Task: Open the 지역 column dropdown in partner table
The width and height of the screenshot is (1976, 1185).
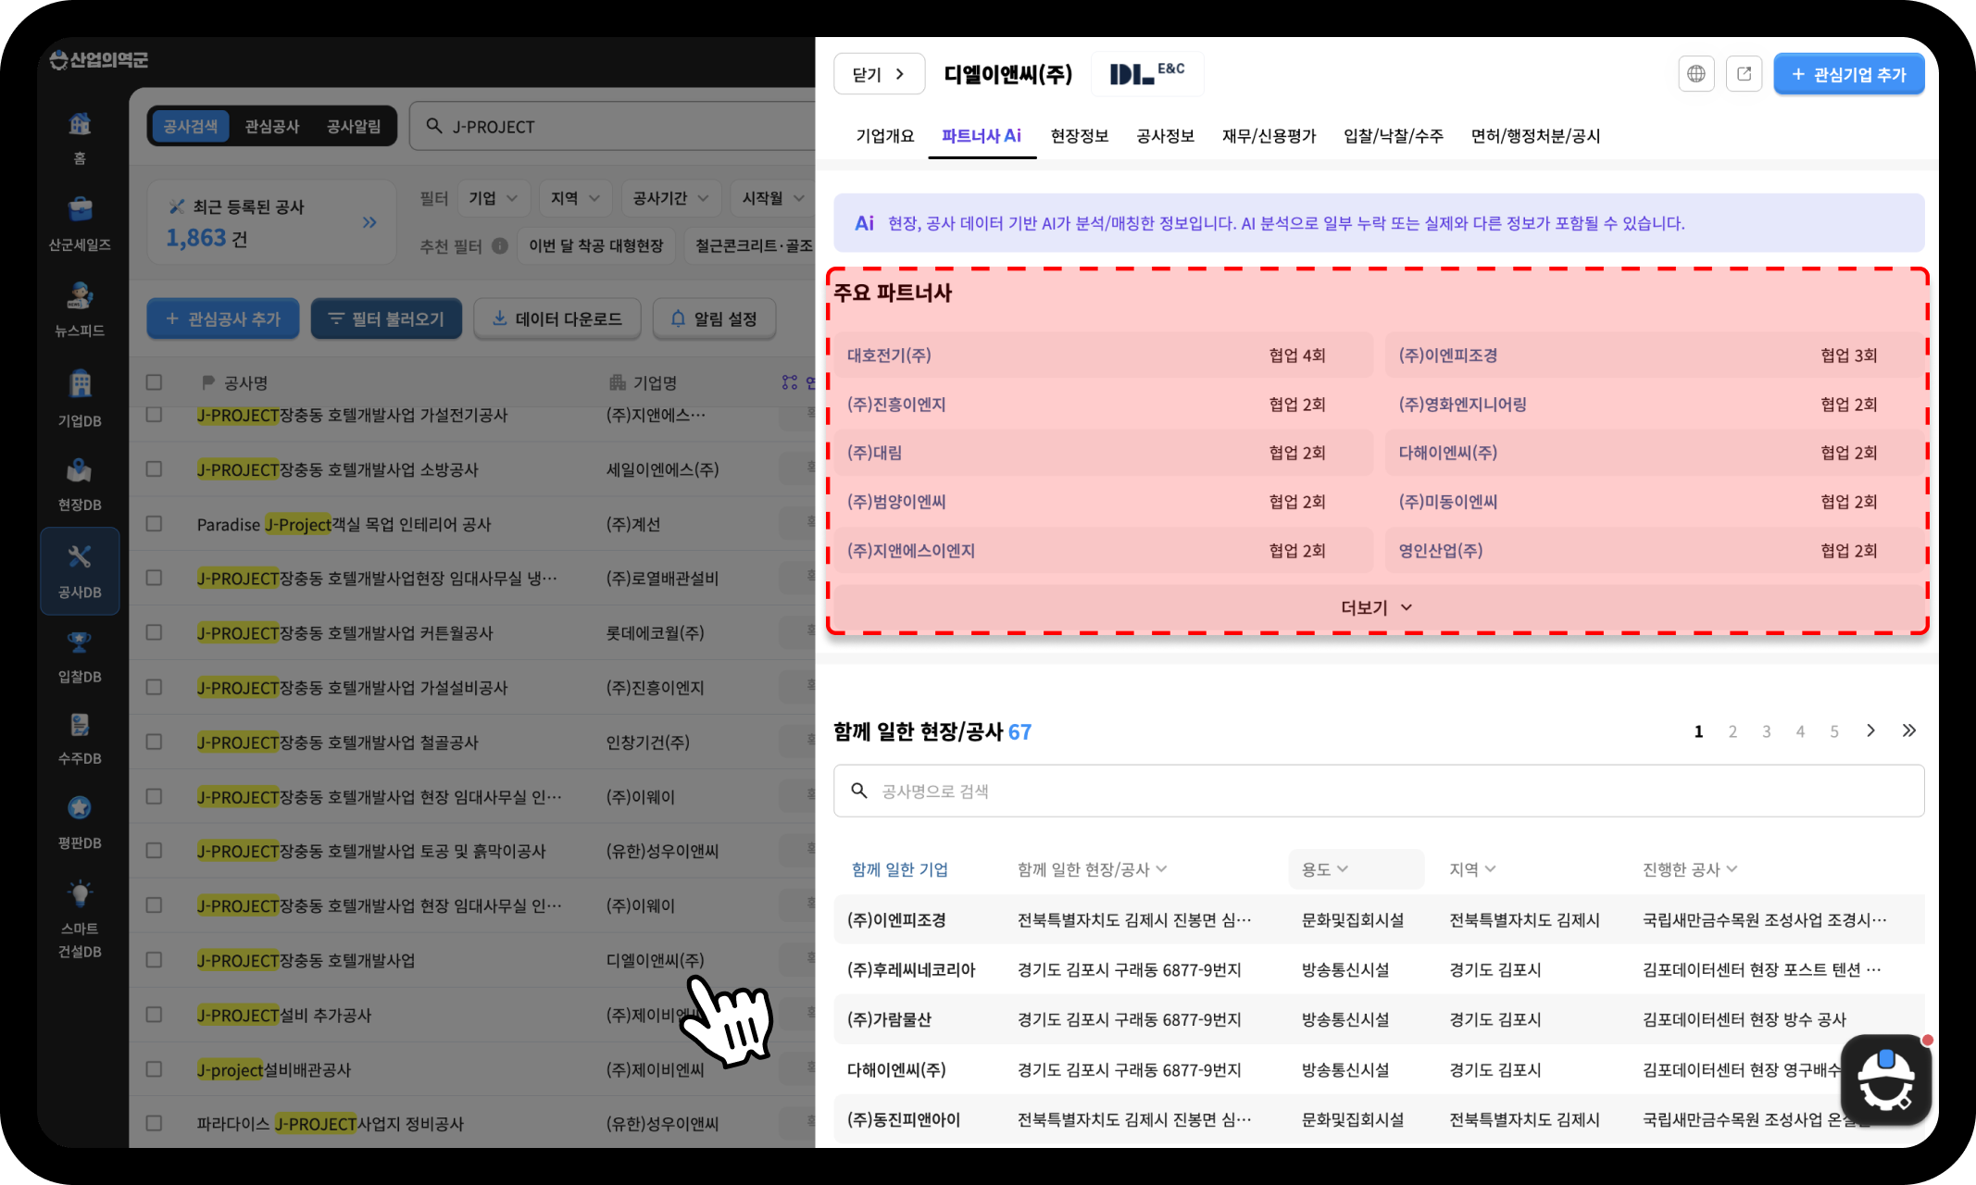Action: point(1472,869)
